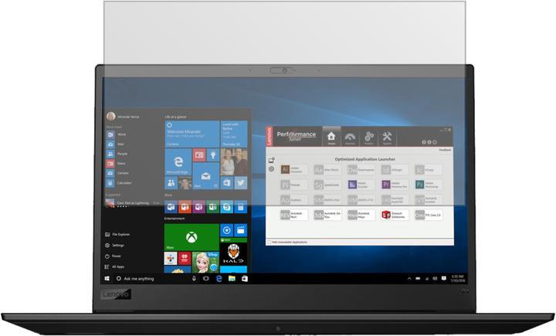Open File Explorer from Start menu

(117, 234)
